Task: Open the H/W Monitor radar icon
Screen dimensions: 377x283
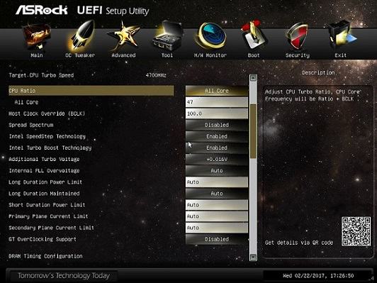Action: click(x=210, y=35)
